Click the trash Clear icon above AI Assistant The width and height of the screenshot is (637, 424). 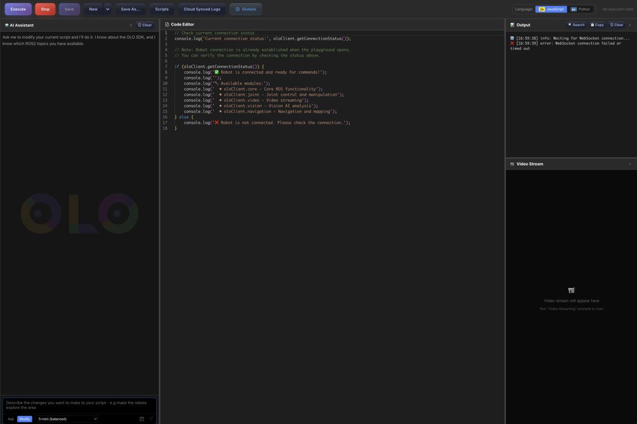coord(140,25)
